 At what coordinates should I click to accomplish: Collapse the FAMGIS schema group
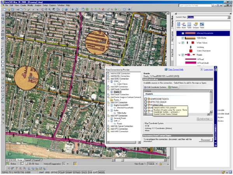coord(146,94)
